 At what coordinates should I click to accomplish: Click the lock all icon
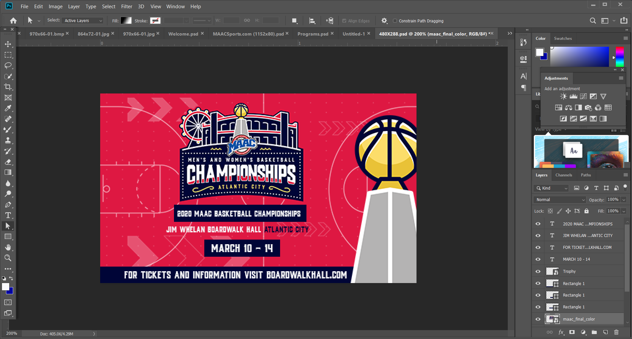pos(586,211)
